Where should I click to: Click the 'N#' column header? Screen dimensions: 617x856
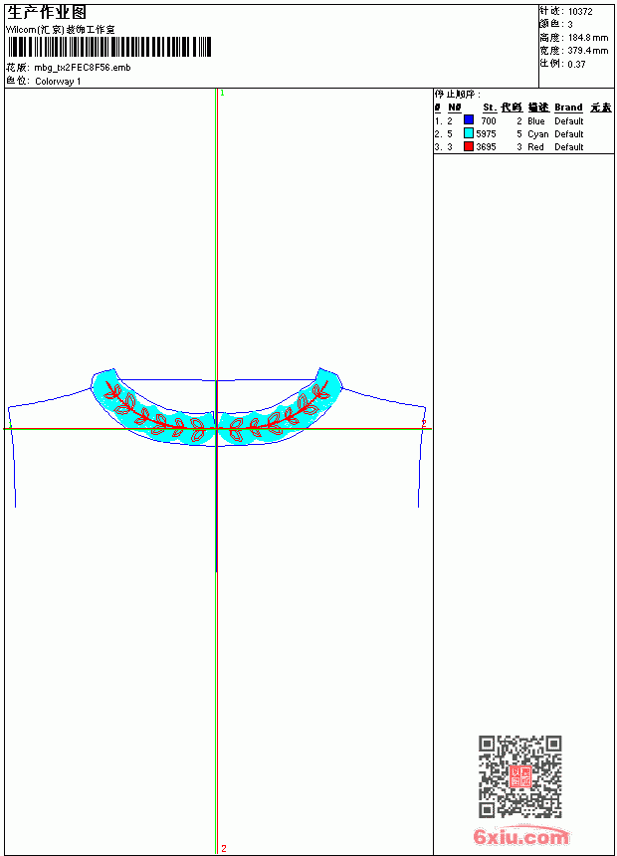click(x=454, y=107)
